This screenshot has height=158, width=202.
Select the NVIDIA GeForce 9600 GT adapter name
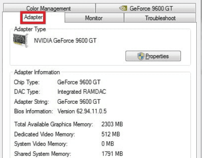point(65,41)
